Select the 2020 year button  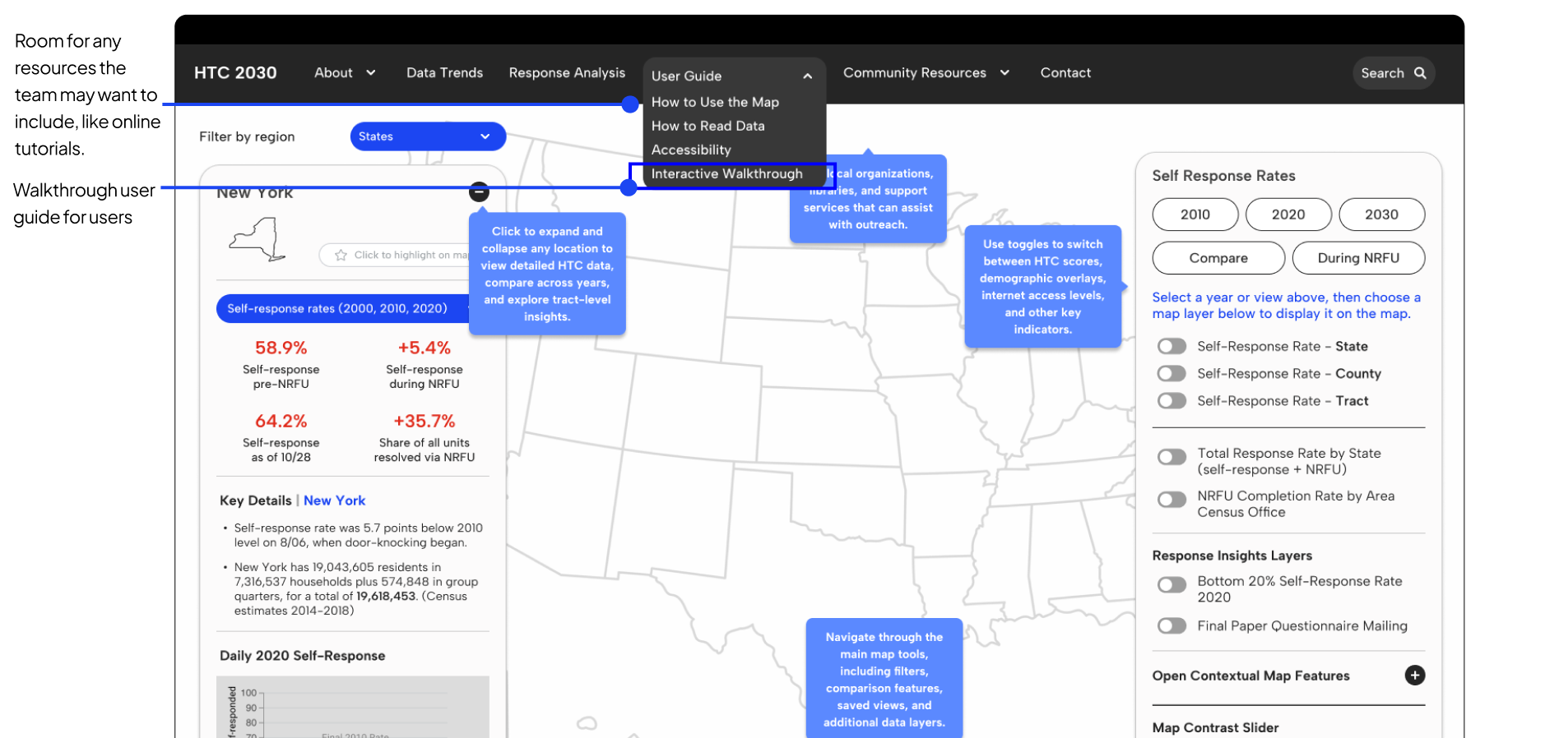point(1287,214)
